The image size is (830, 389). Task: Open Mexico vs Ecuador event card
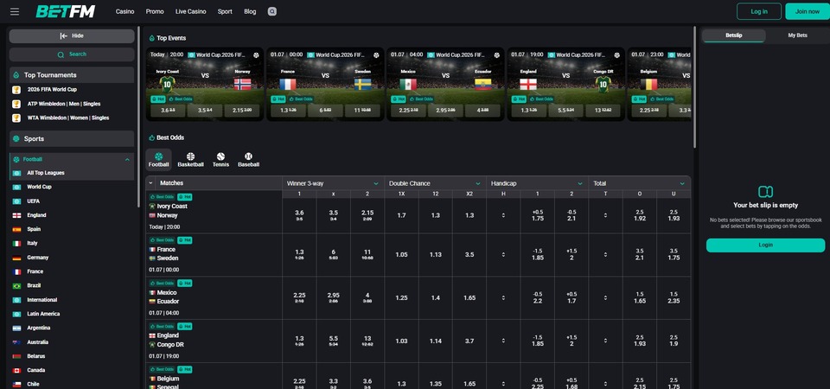pos(445,84)
